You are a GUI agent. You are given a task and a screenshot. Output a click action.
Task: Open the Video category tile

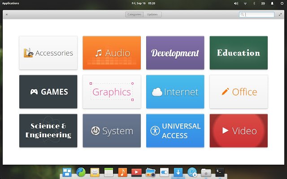239,131
